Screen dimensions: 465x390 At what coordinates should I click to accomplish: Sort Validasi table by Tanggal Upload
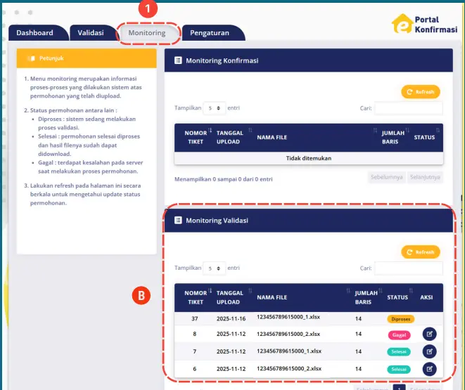pos(231,297)
